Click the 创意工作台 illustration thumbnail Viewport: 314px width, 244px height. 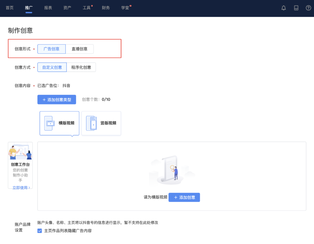pyautogui.click(x=20, y=151)
